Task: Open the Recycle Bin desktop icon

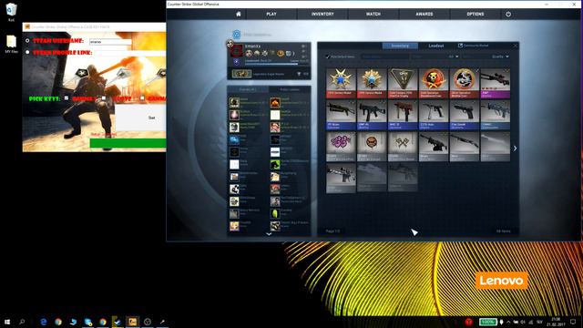Action: coord(11,12)
